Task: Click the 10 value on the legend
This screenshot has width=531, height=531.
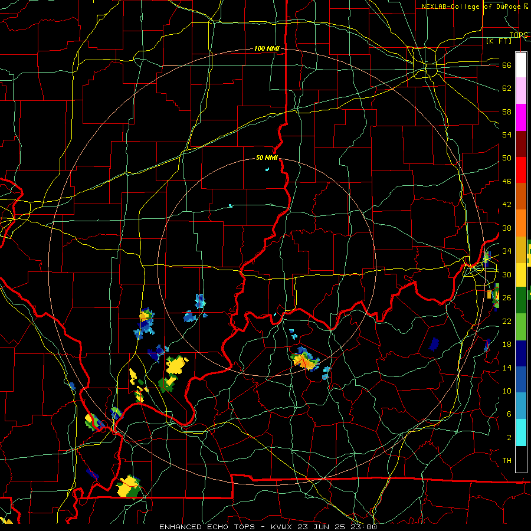Action: click(x=507, y=391)
